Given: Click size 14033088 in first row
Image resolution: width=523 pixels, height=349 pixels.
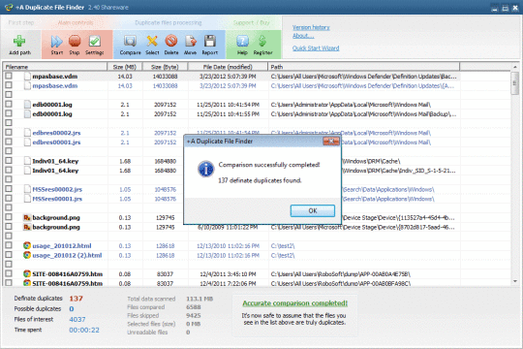Looking at the screenshot, I should coord(165,77).
